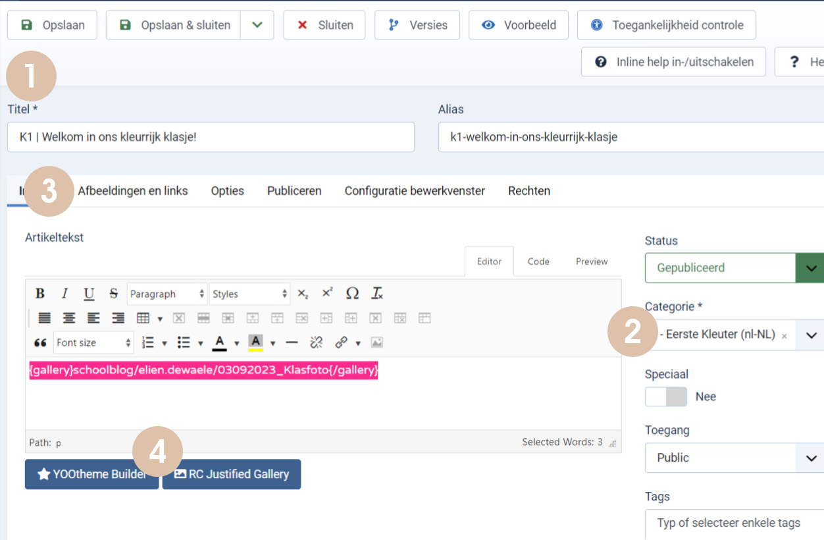This screenshot has height=540, width=824.
Task: Click the blockquote icon
Action: point(40,342)
